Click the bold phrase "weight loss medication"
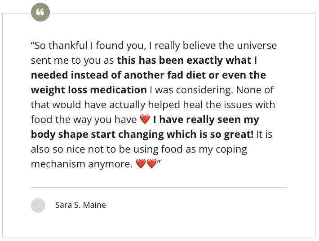 pyautogui.click(x=89, y=90)
